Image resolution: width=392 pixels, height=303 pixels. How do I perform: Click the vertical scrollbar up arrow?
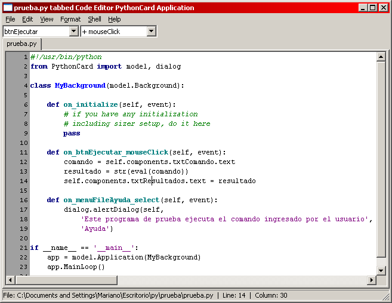381,57
